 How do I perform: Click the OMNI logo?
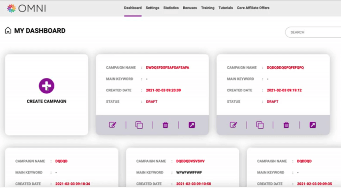coord(26,8)
